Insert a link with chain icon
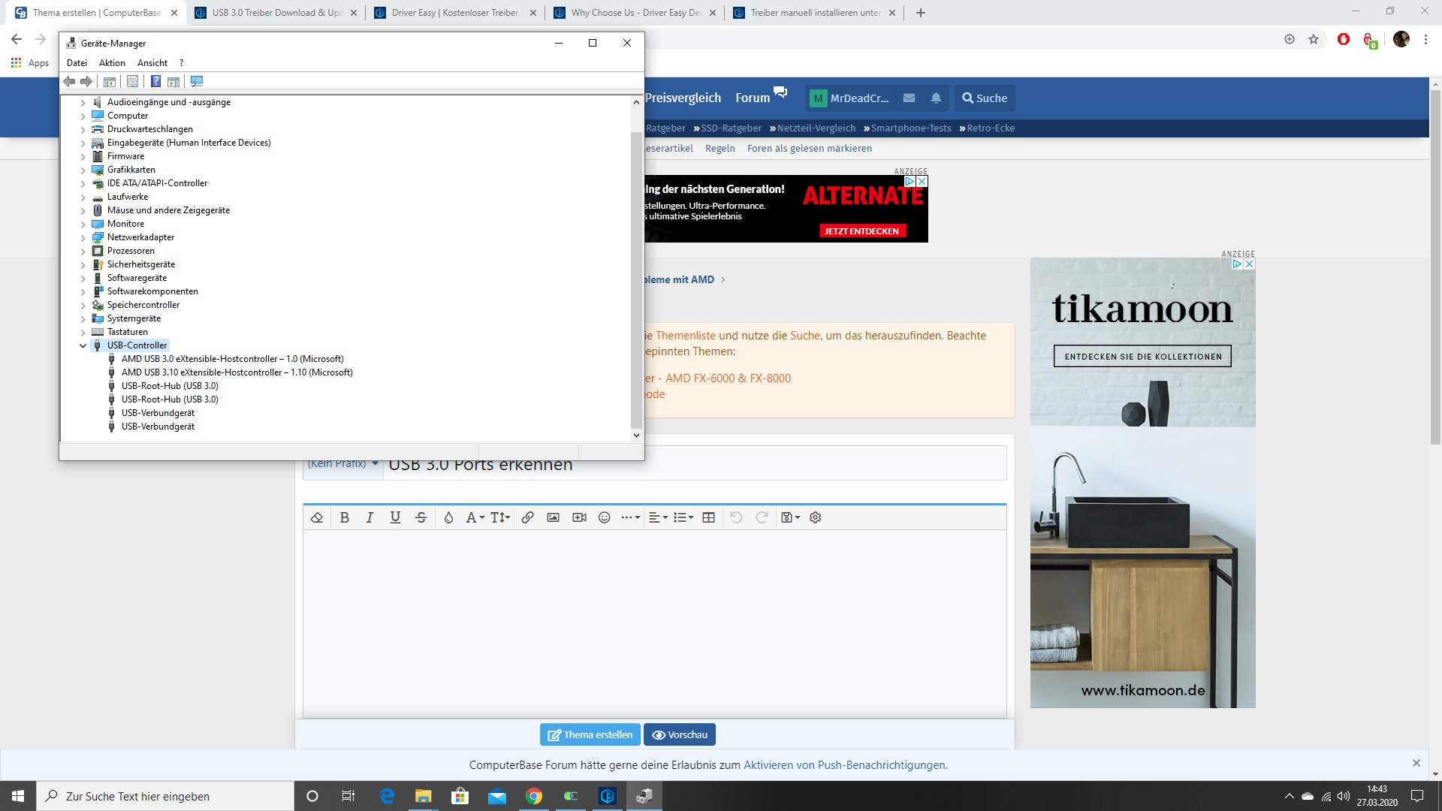Screen dimensions: 1442x811 point(528,517)
